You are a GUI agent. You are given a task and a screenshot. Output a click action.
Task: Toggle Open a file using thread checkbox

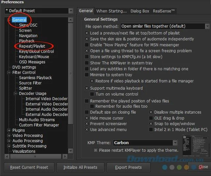tap(87, 51)
